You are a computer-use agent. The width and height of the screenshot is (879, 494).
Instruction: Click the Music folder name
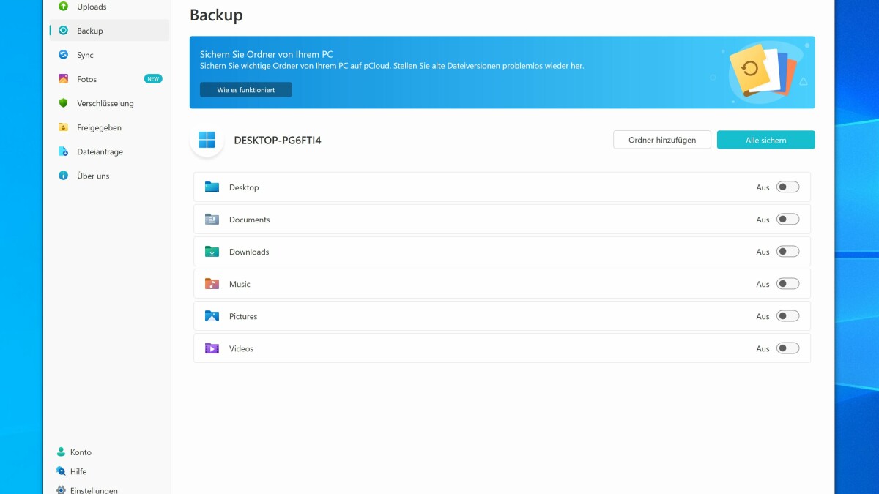coord(240,284)
